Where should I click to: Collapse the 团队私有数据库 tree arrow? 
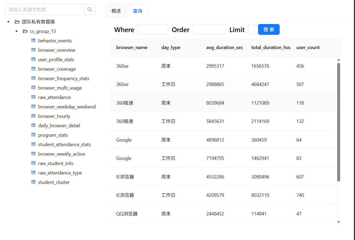pyautogui.click(x=8, y=22)
